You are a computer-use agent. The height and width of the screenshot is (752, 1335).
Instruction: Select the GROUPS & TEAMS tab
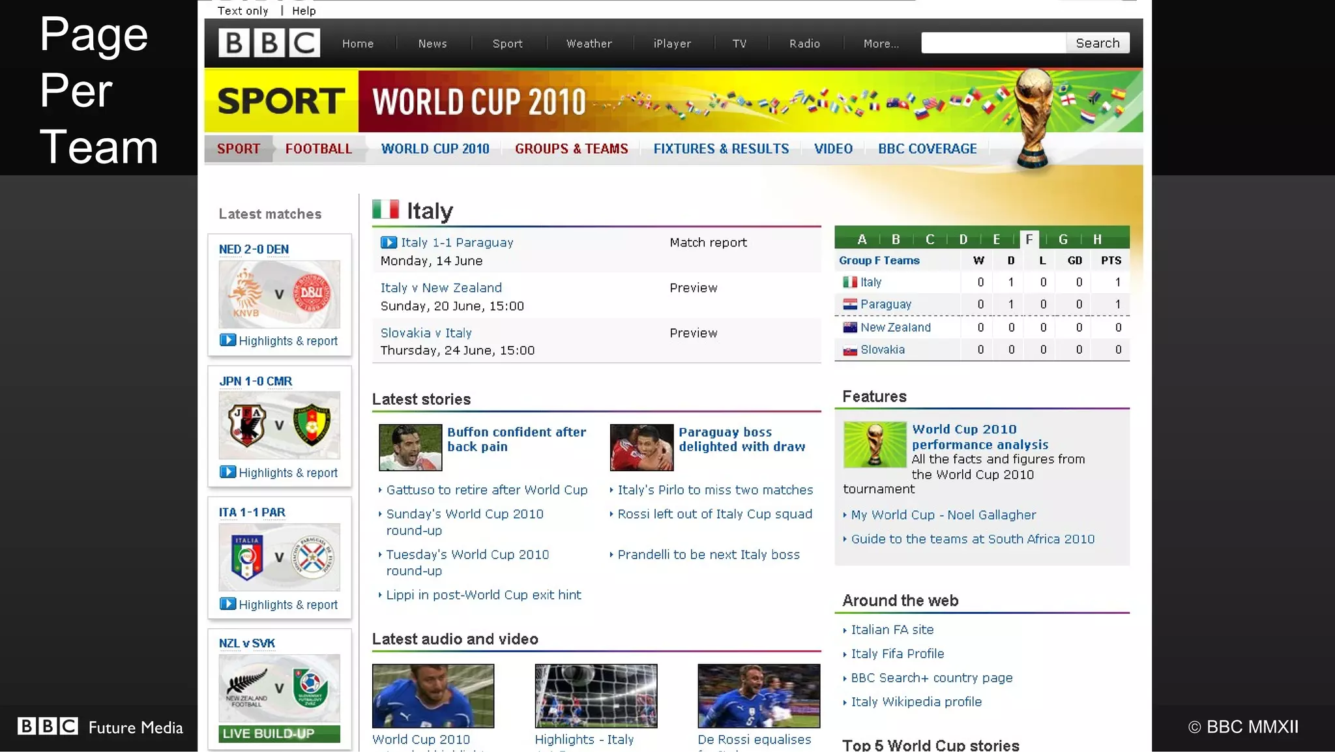coord(572,149)
